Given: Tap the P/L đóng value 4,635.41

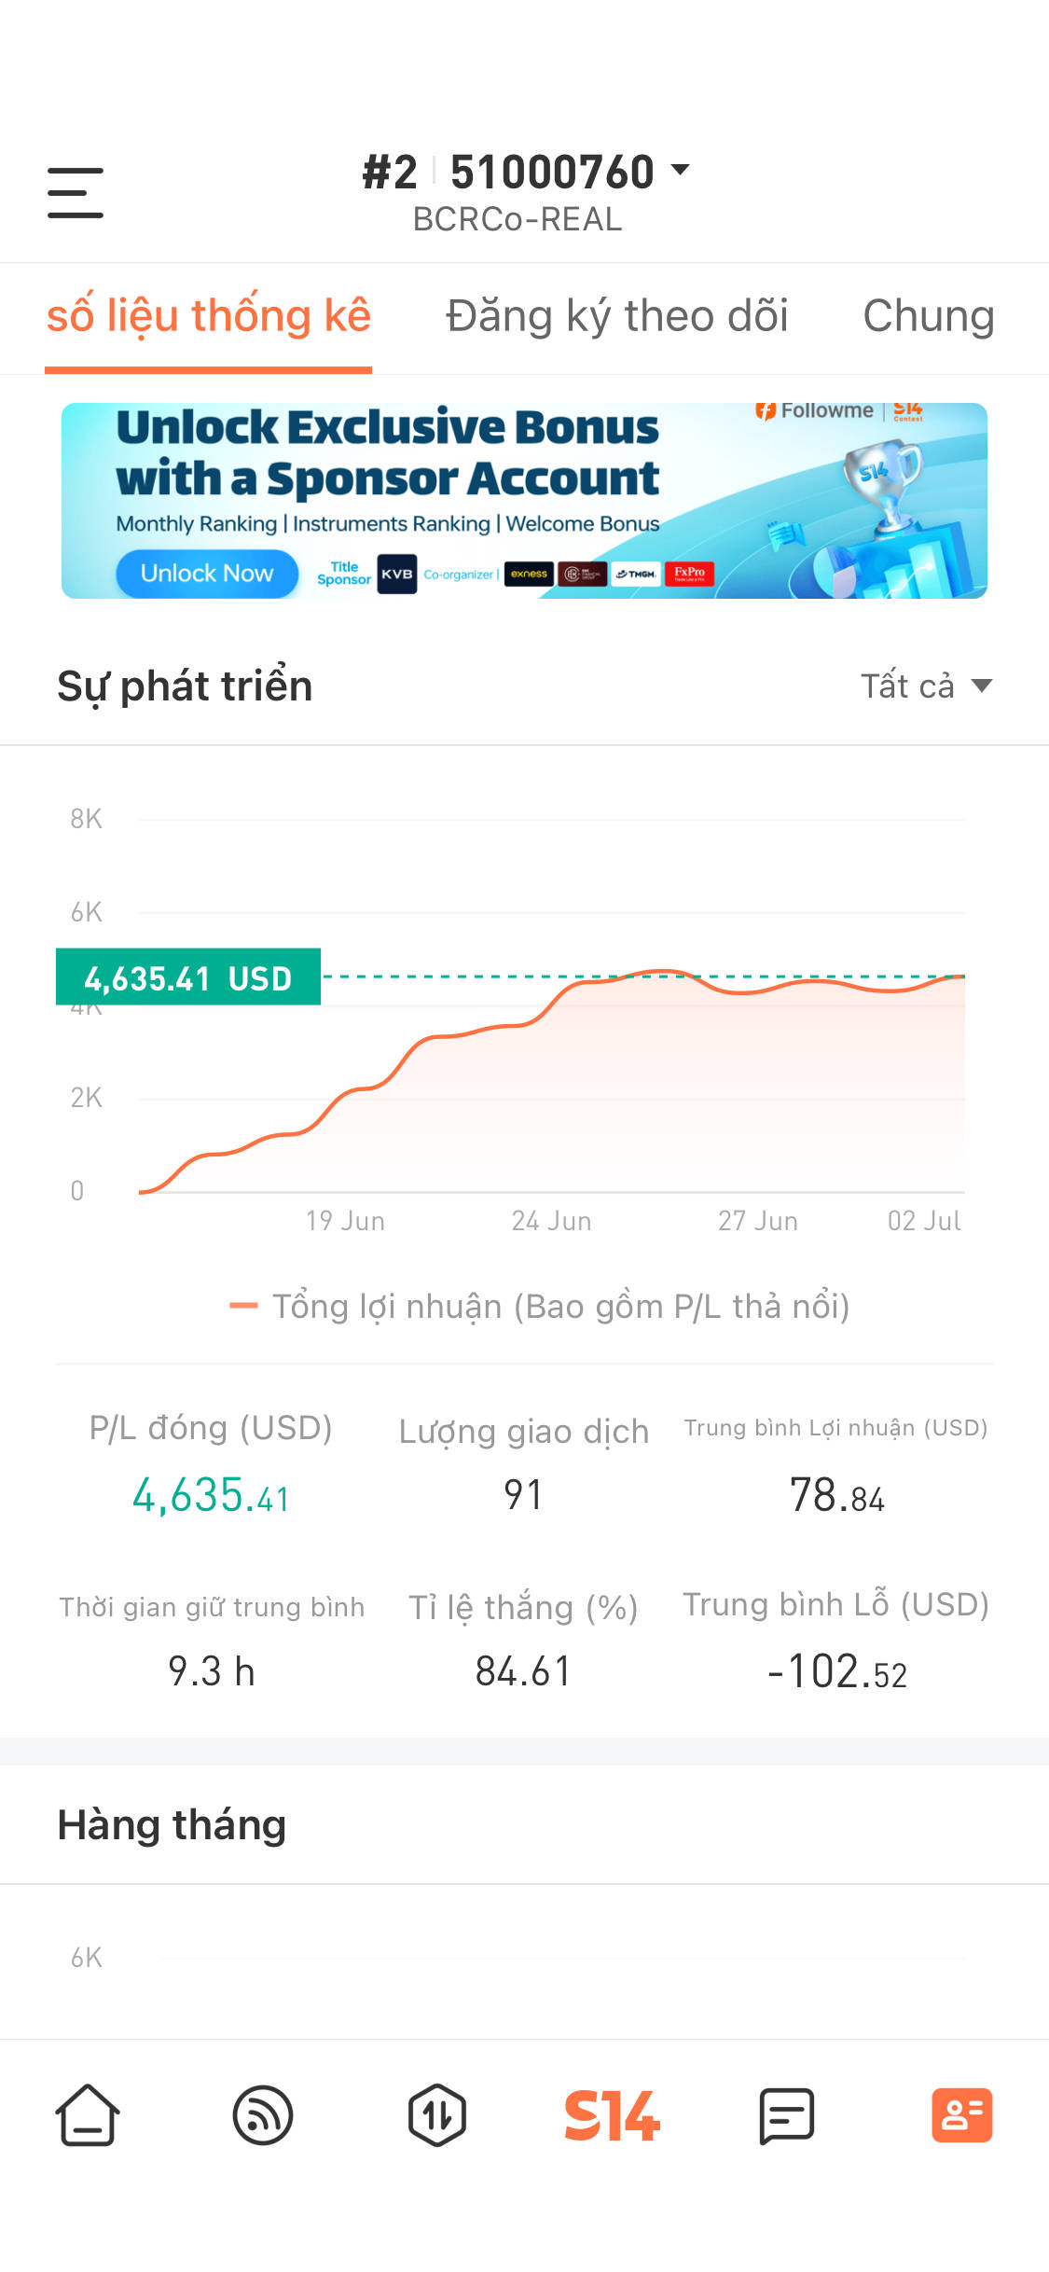Looking at the screenshot, I should tap(211, 1495).
